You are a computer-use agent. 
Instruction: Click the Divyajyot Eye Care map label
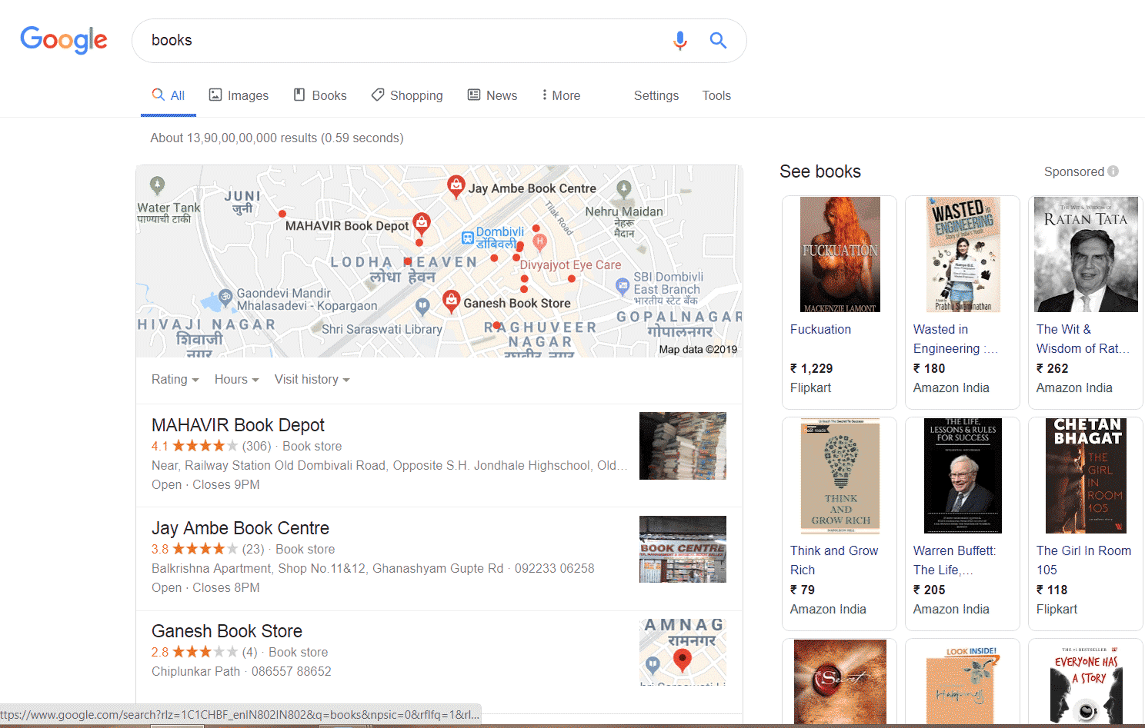[571, 264]
